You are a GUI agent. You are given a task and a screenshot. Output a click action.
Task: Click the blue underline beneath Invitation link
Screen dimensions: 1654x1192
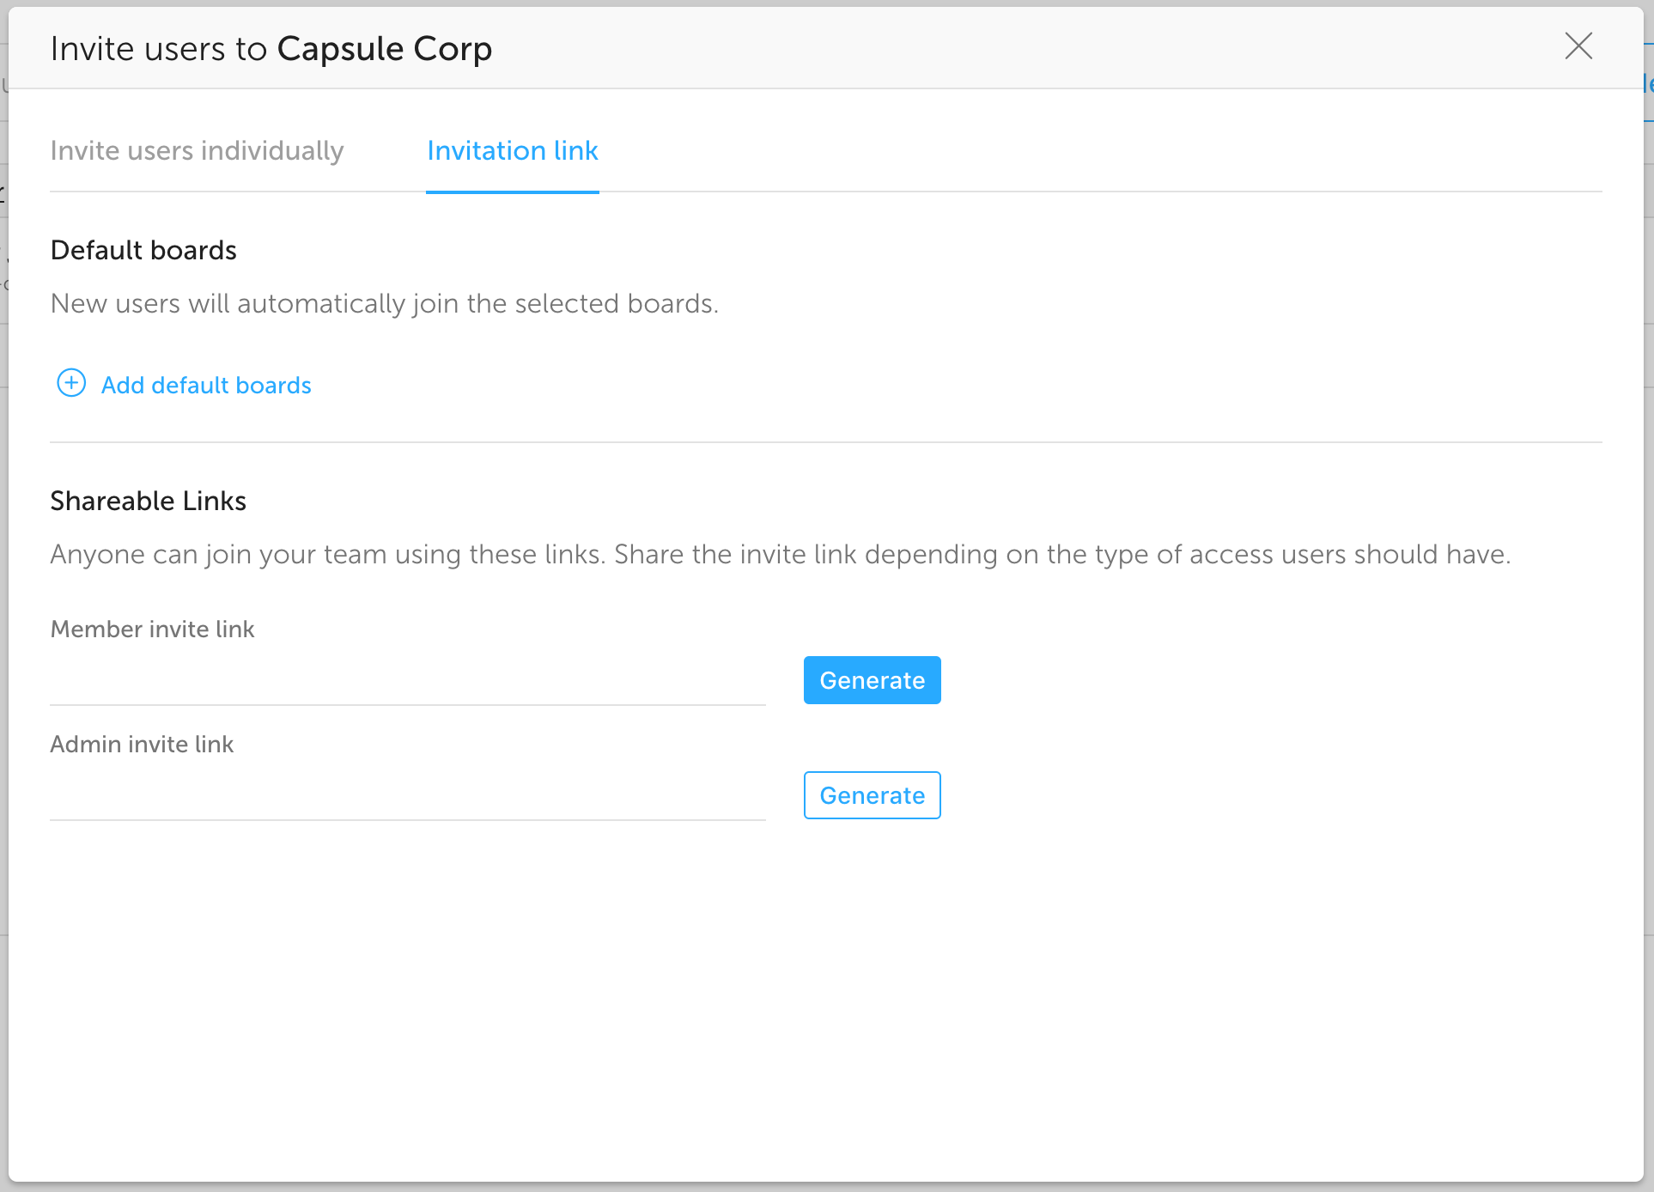[512, 192]
